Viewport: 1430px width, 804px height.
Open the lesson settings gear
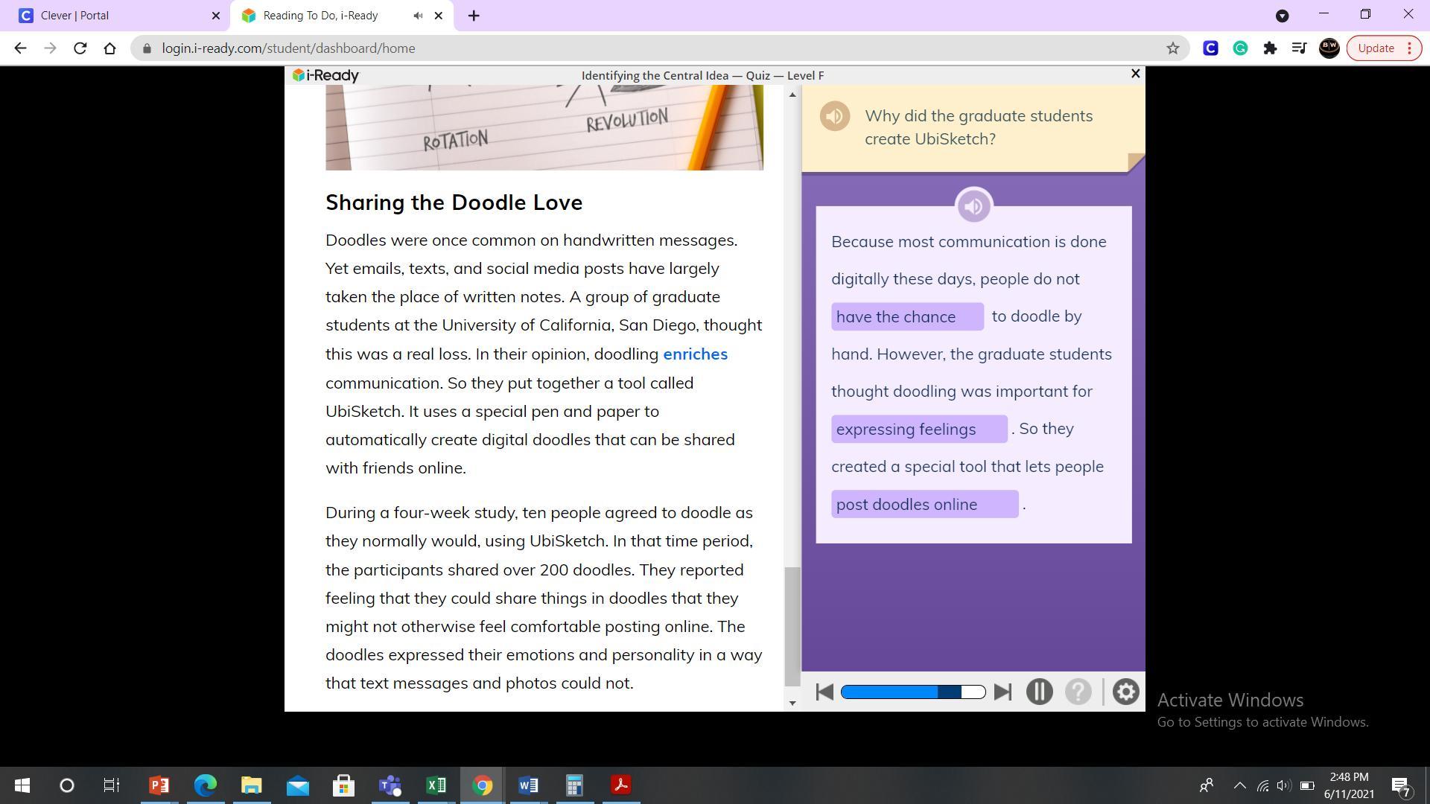click(x=1125, y=692)
